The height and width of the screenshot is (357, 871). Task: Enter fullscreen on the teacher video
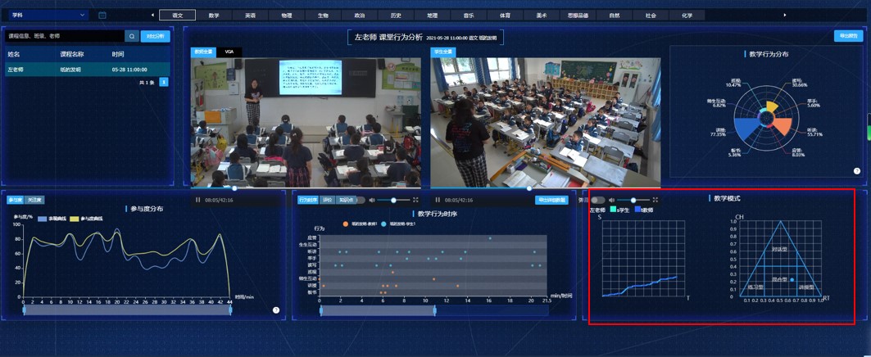click(415, 200)
